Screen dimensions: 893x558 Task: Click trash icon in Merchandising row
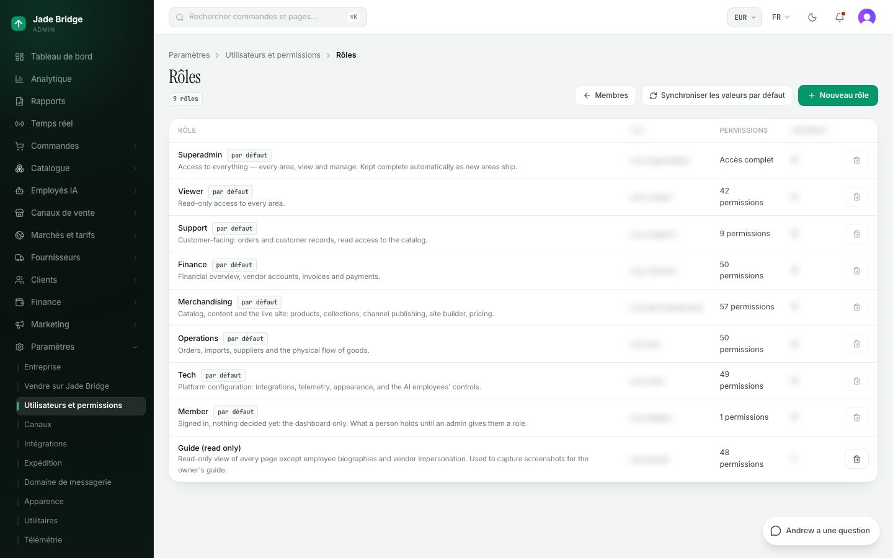[856, 308]
